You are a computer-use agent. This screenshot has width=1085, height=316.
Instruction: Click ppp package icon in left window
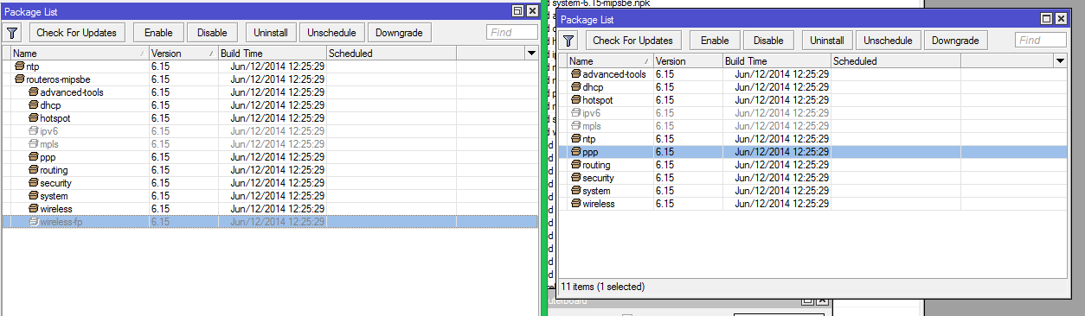point(34,157)
